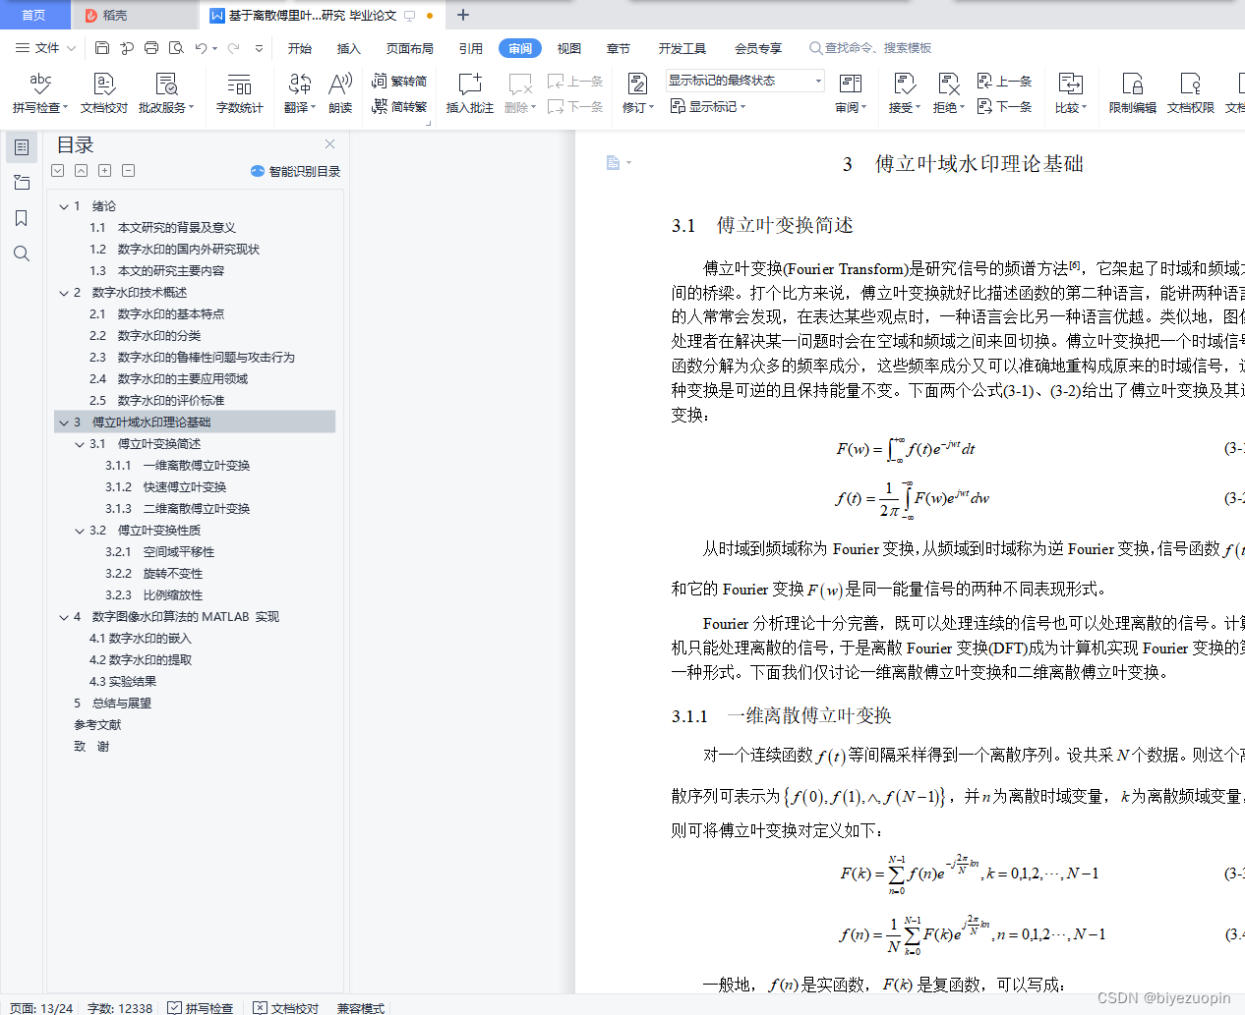Image resolution: width=1245 pixels, height=1015 pixels.
Task: Switch to the 视图 ribbon tab
Action: point(569,48)
